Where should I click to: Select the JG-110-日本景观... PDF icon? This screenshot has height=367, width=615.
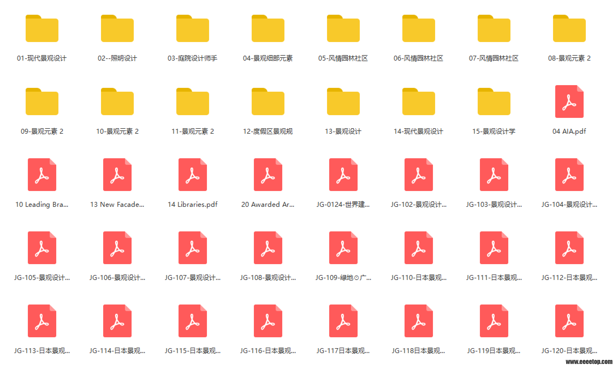[x=418, y=248]
